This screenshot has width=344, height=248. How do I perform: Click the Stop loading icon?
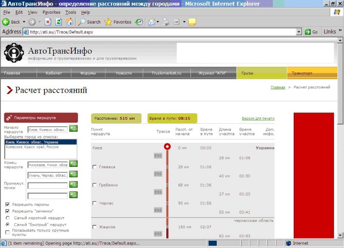[48, 22]
